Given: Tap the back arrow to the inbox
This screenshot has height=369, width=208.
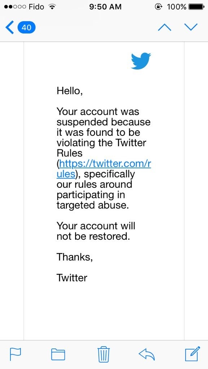Looking at the screenshot, I should (x=9, y=27).
